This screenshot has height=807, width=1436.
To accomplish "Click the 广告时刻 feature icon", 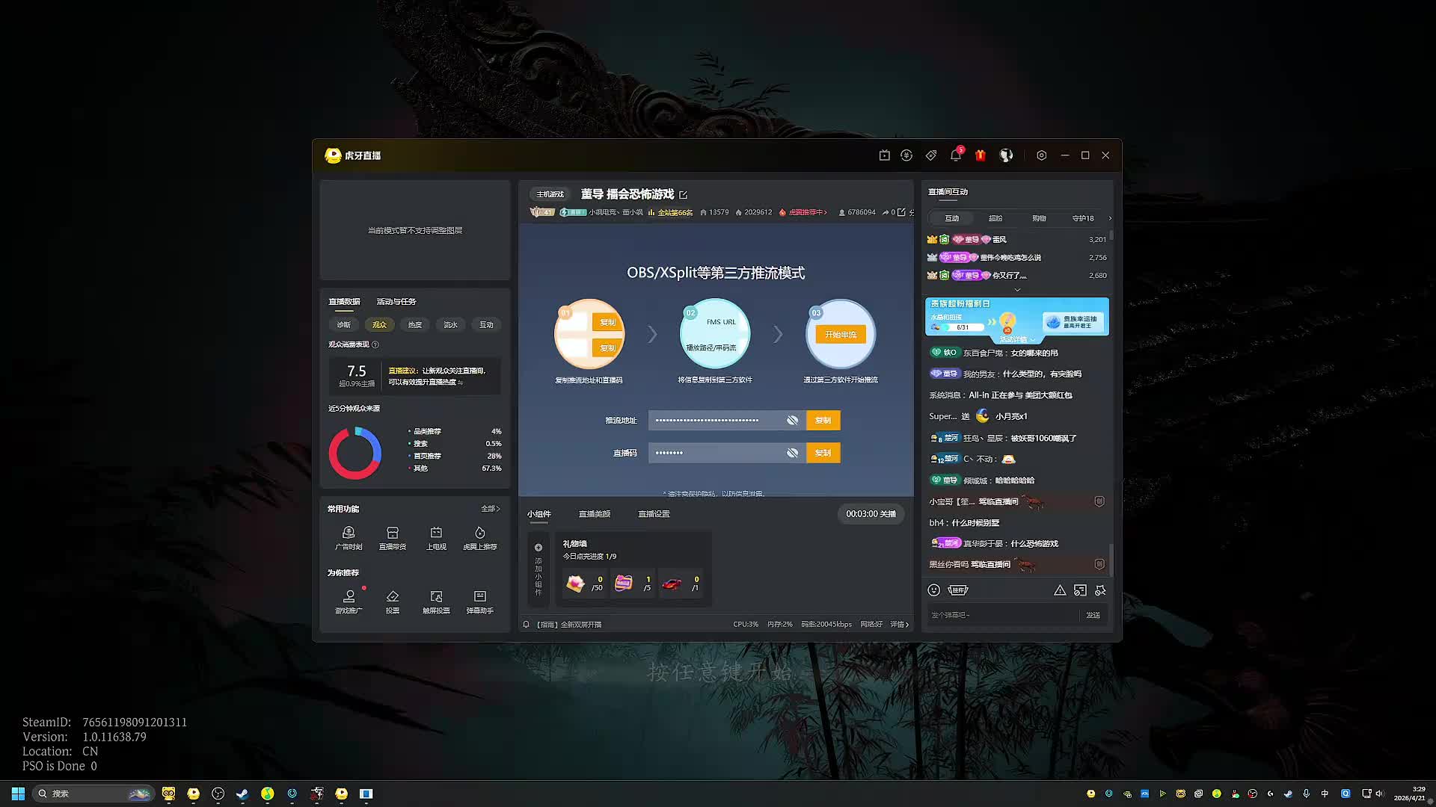I will (x=349, y=537).
